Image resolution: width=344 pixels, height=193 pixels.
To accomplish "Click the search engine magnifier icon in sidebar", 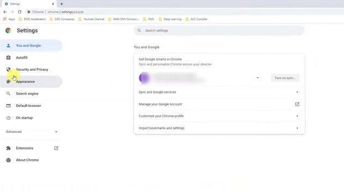I will coord(9,94).
